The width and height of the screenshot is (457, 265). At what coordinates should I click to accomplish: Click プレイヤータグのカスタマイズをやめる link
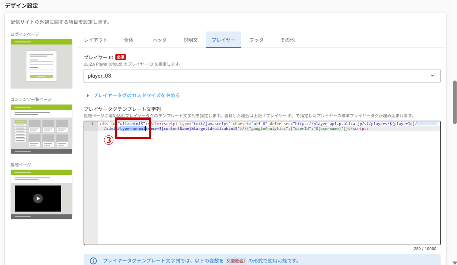click(136, 95)
